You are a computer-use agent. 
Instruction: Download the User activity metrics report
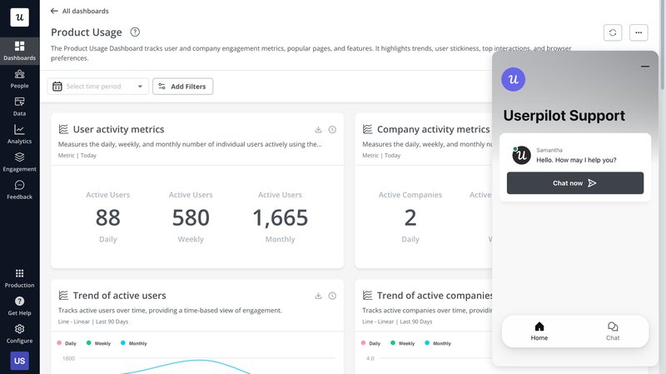318,130
